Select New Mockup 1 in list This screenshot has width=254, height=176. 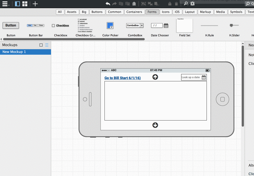pyautogui.click(x=25, y=52)
